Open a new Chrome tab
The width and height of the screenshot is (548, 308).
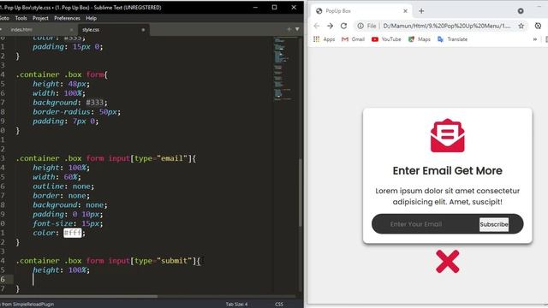point(421,11)
